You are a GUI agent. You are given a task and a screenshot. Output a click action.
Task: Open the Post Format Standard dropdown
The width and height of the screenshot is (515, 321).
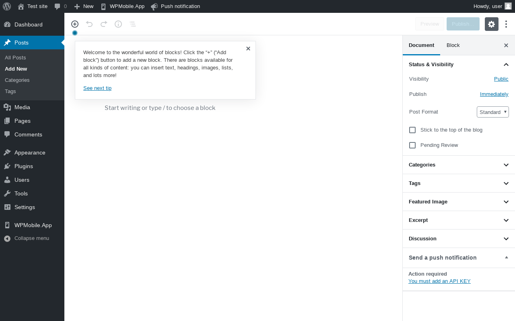pyautogui.click(x=493, y=112)
